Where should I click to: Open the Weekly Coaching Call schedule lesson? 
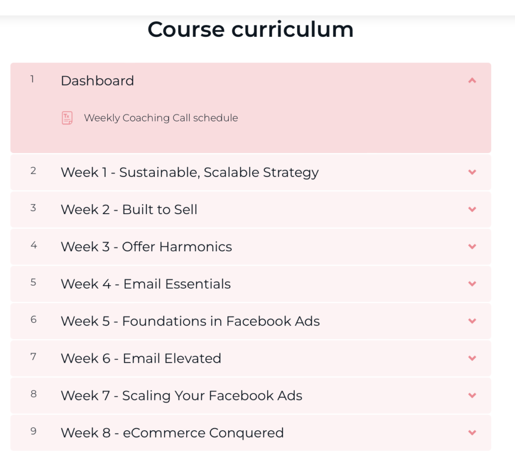(x=161, y=118)
